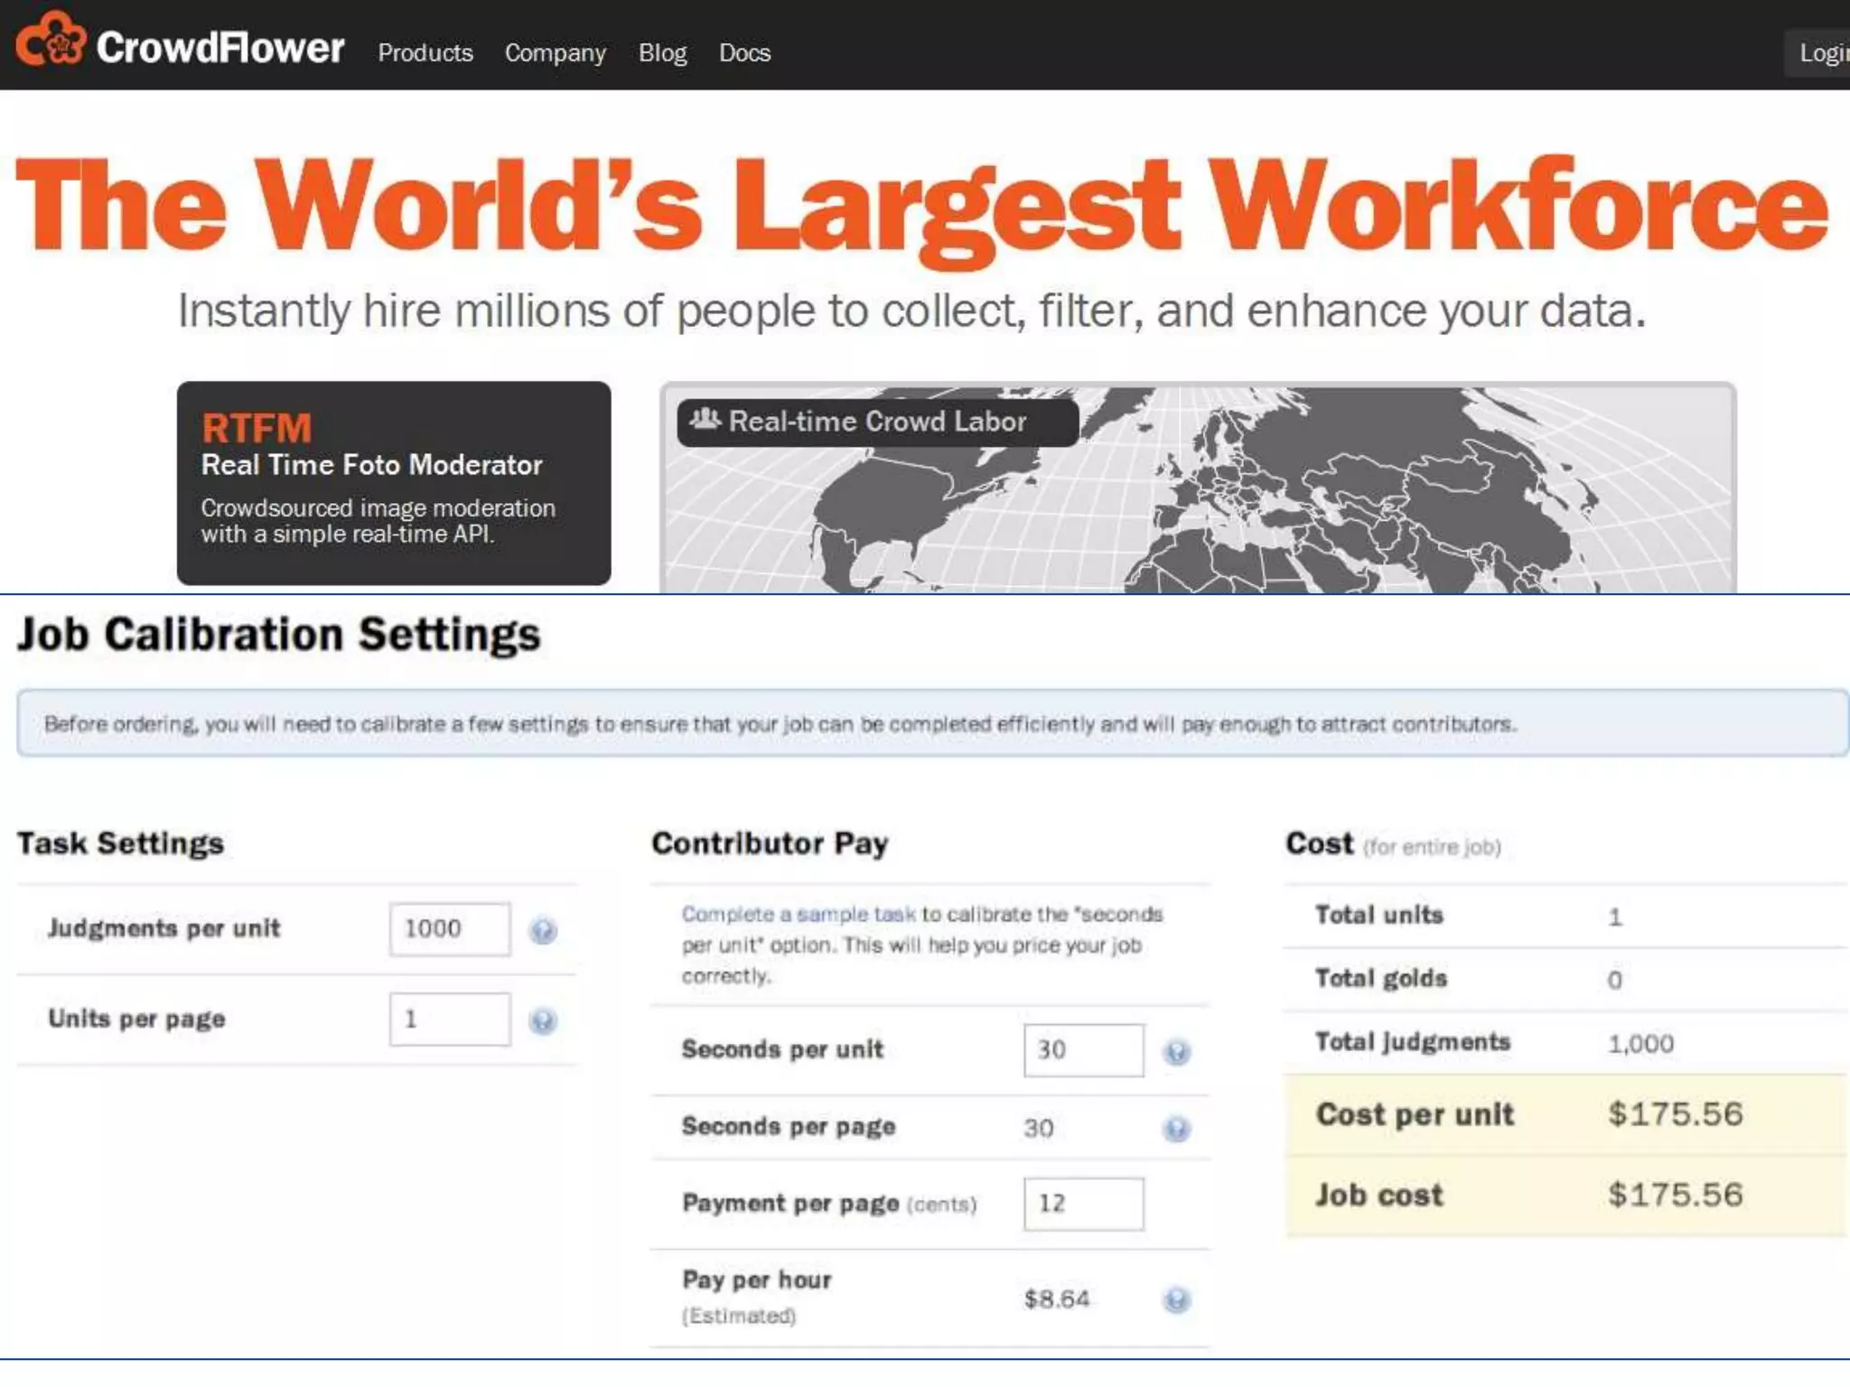Click help icon next to Seconds per unit

pos(1176,1051)
